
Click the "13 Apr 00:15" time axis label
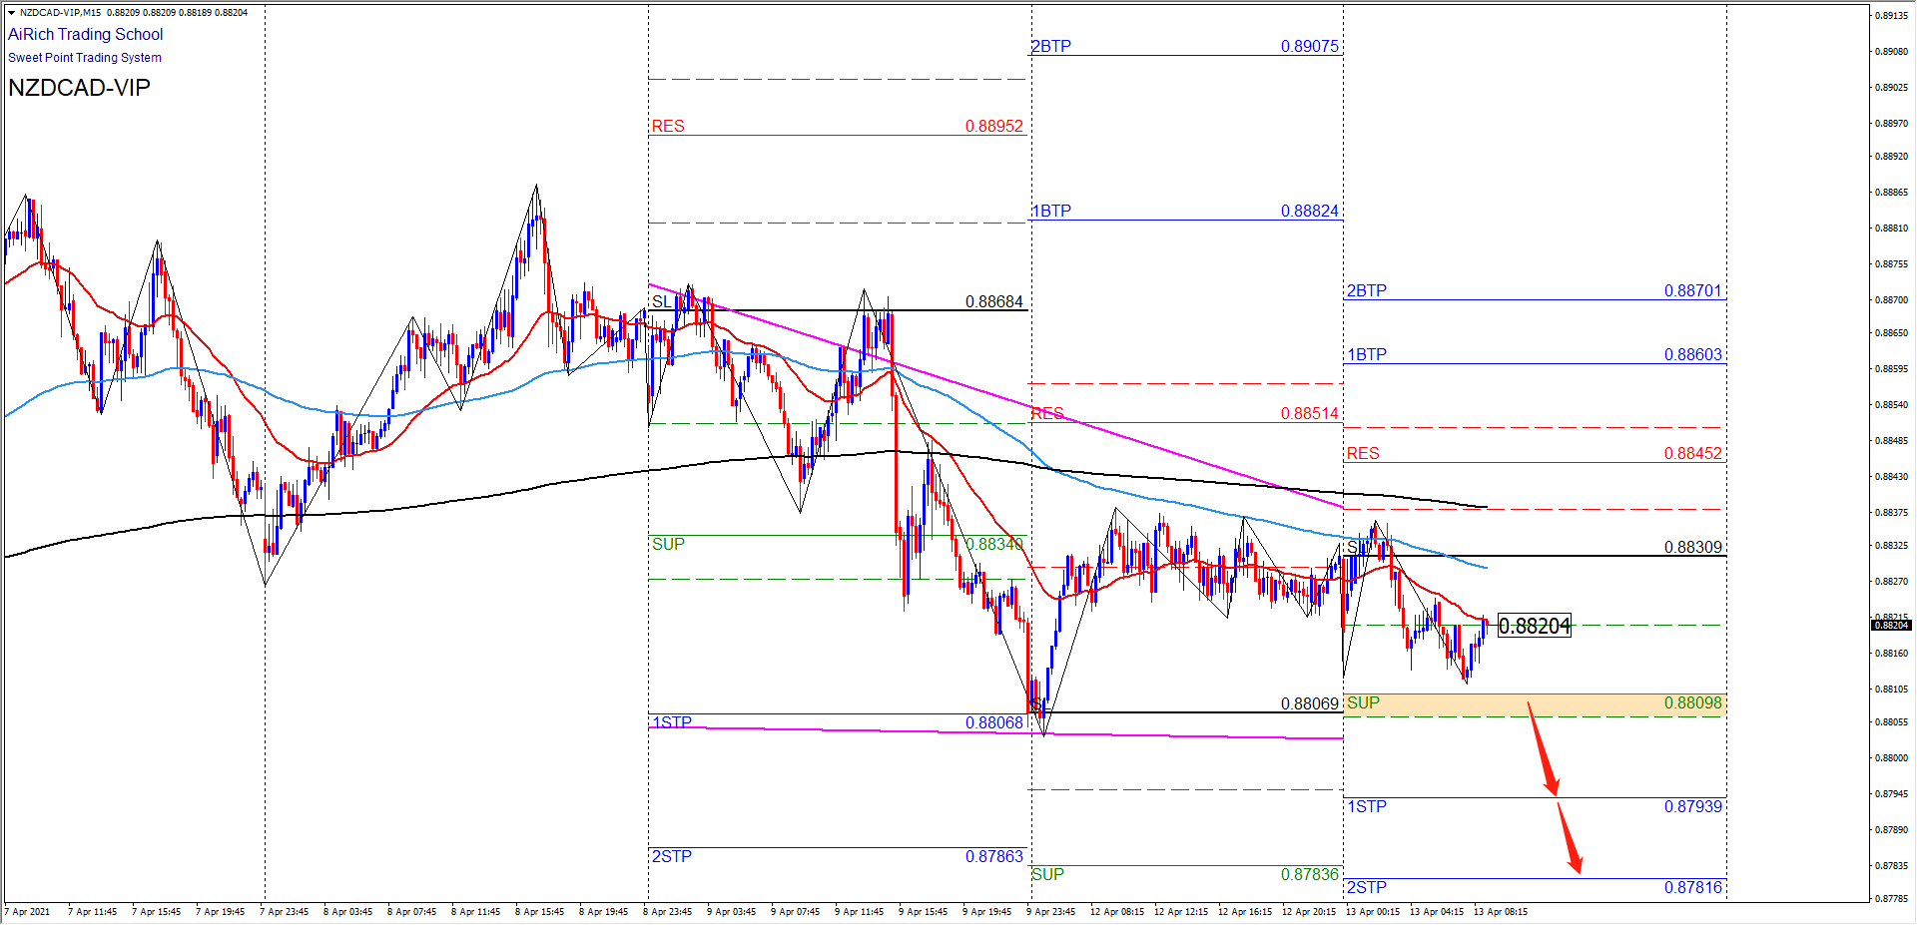1373,911
